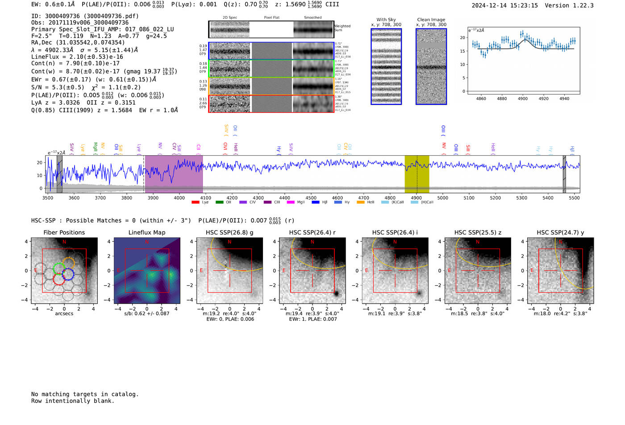Click the OII green legend swatch
This screenshot has height=425, width=625.
click(219, 202)
